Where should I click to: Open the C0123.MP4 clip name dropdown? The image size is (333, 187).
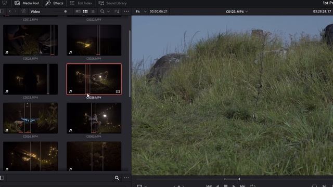[237, 11]
